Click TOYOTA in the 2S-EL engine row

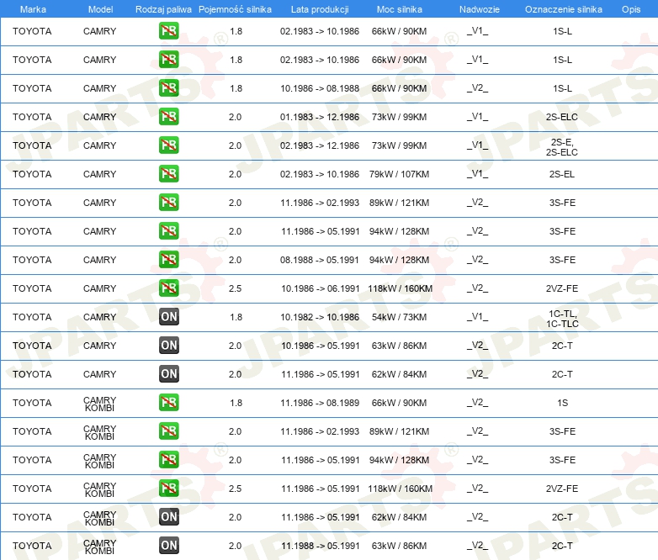[32, 174]
